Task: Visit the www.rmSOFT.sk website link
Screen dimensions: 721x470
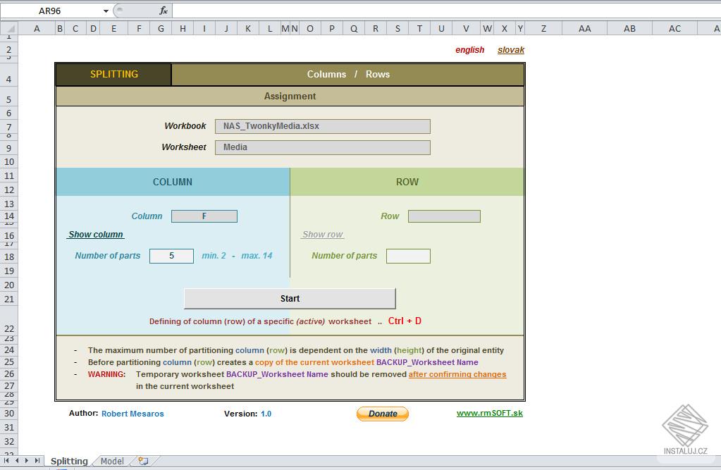Action: (x=490, y=414)
